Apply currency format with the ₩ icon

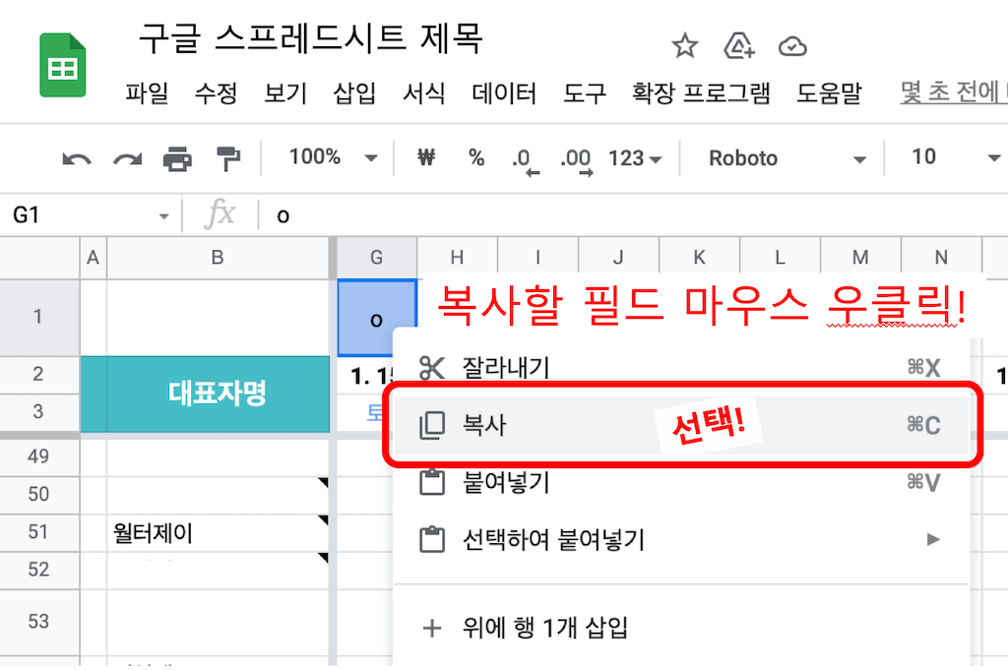tap(425, 158)
